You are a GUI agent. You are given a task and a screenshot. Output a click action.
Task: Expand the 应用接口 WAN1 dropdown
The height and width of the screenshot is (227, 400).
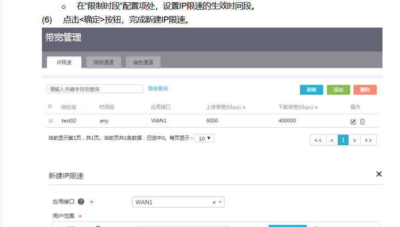(x=221, y=202)
